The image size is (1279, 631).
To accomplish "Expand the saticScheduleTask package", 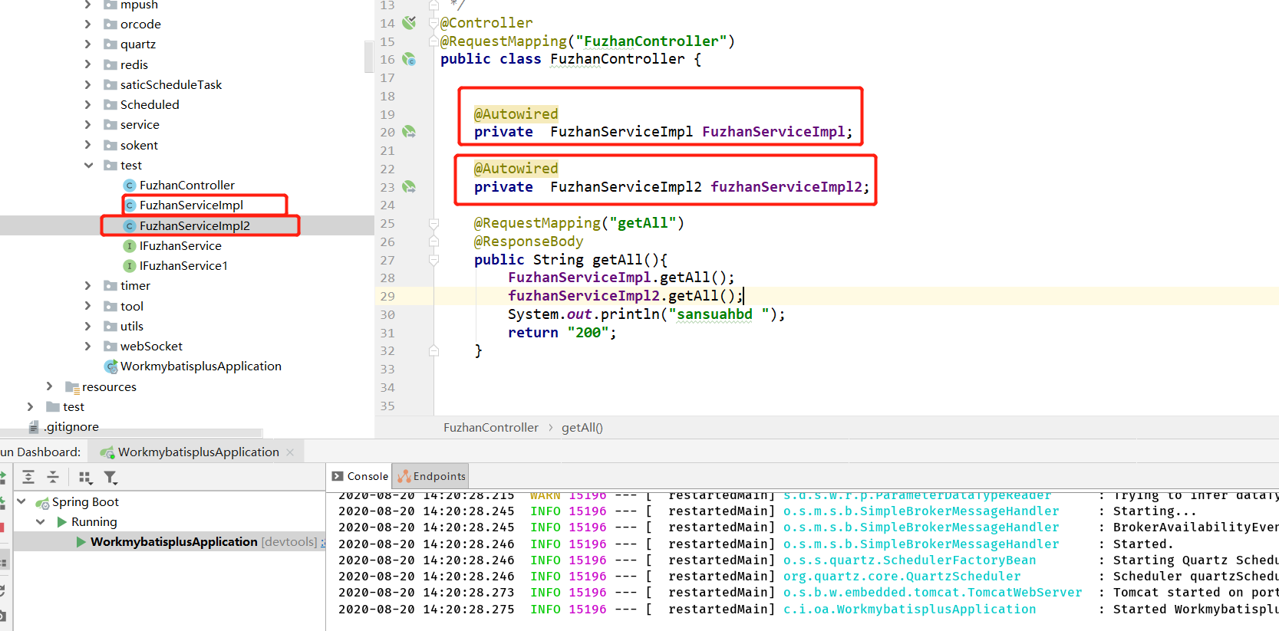I will click(x=87, y=84).
